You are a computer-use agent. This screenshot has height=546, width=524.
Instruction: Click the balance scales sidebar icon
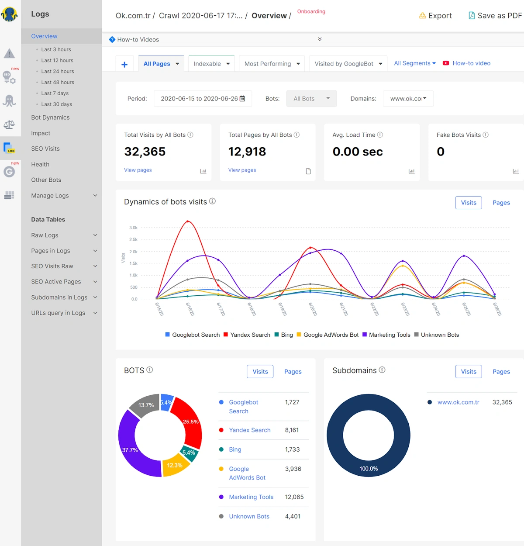tap(9, 125)
